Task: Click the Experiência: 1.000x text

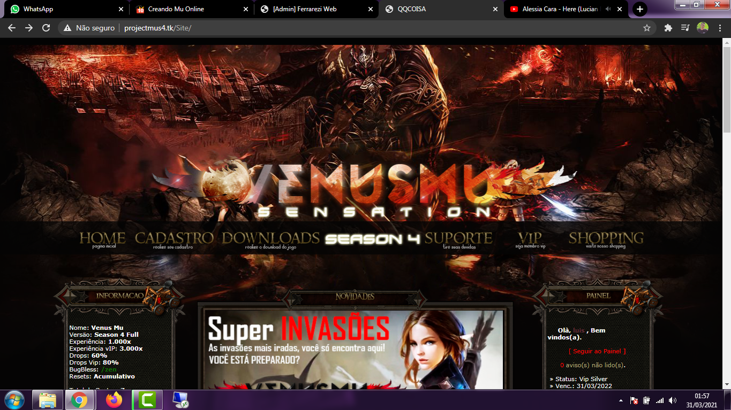Action: coord(100,342)
